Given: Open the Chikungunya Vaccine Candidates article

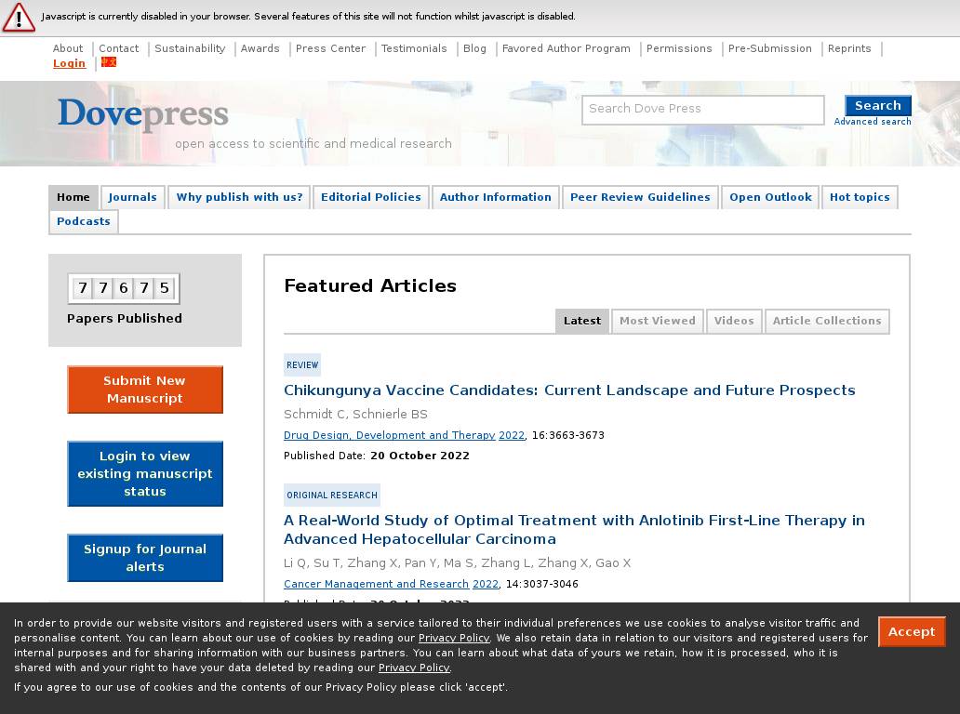Looking at the screenshot, I should [569, 390].
